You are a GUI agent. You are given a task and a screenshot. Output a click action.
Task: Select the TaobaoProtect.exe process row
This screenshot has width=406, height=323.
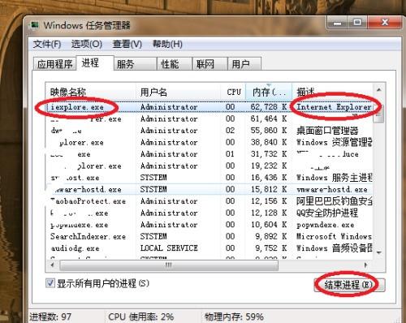[x=209, y=201]
